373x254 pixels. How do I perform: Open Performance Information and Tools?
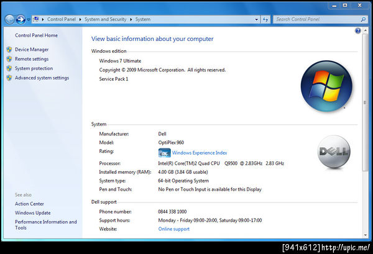point(45,225)
